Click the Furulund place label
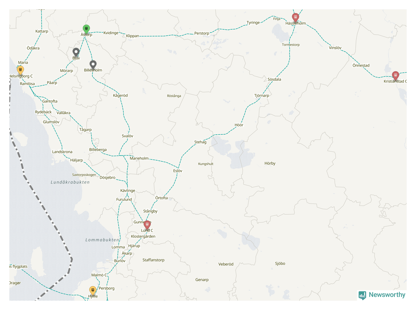 tap(124, 200)
